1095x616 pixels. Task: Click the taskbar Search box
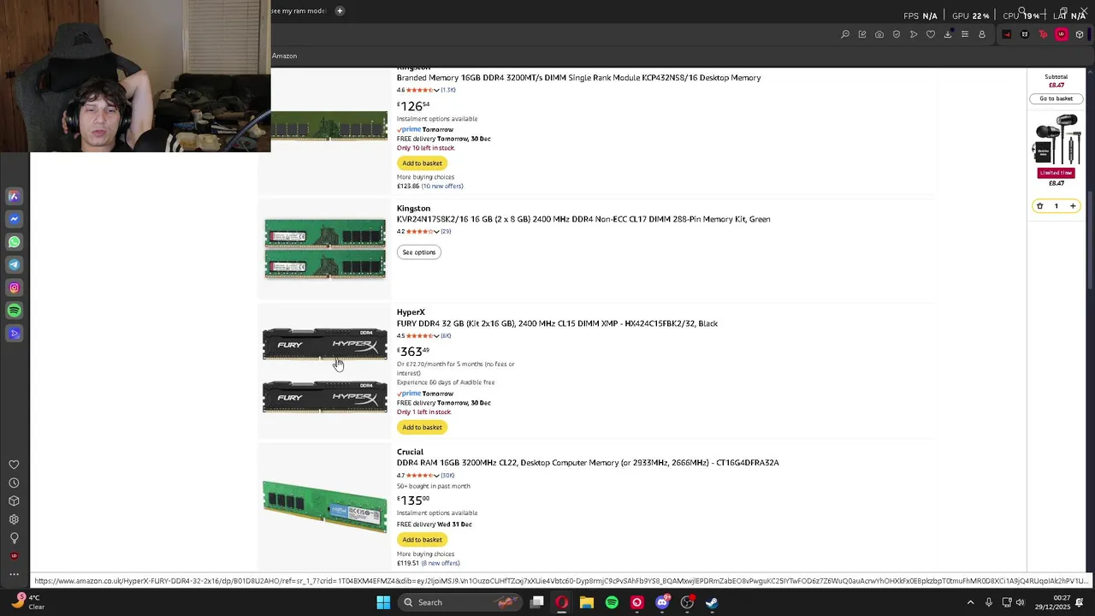[x=460, y=602]
